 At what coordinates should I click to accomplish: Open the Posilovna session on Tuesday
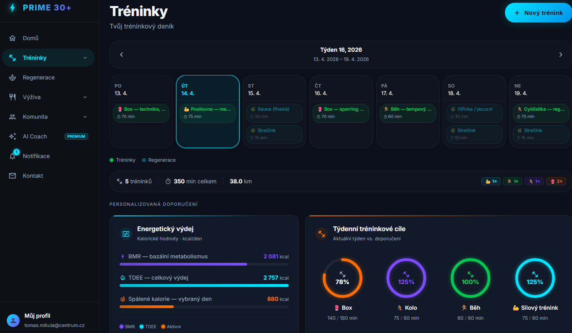point(208,113)
